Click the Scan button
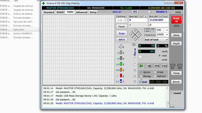Screen dimensions: 202x113 (x=122, y=34)
